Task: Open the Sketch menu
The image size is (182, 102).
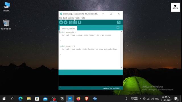Action: pos(71,18)
